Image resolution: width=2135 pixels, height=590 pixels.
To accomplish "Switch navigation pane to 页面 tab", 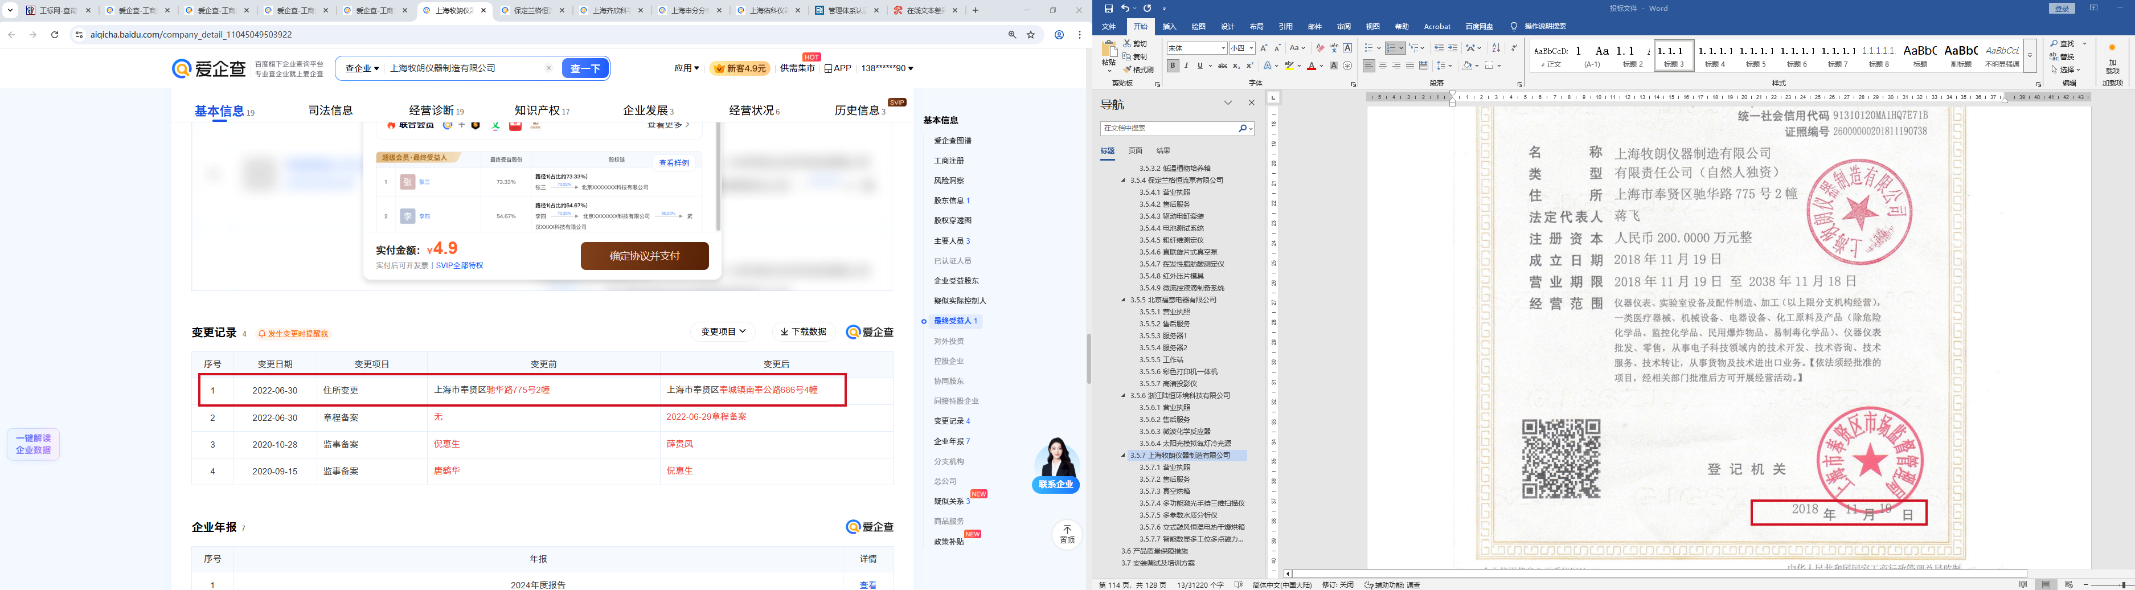I will click(x=1136, y=151).
